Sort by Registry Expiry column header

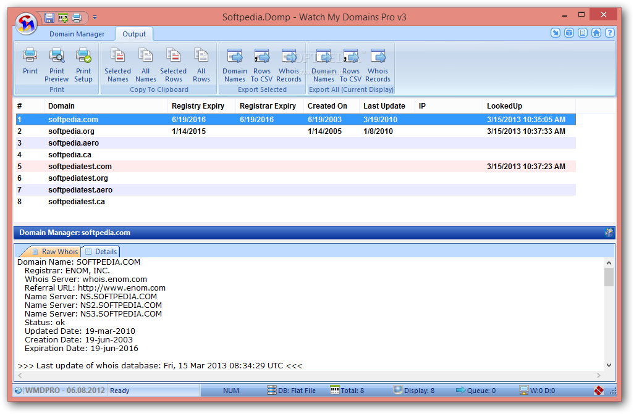tap(201, 106)
